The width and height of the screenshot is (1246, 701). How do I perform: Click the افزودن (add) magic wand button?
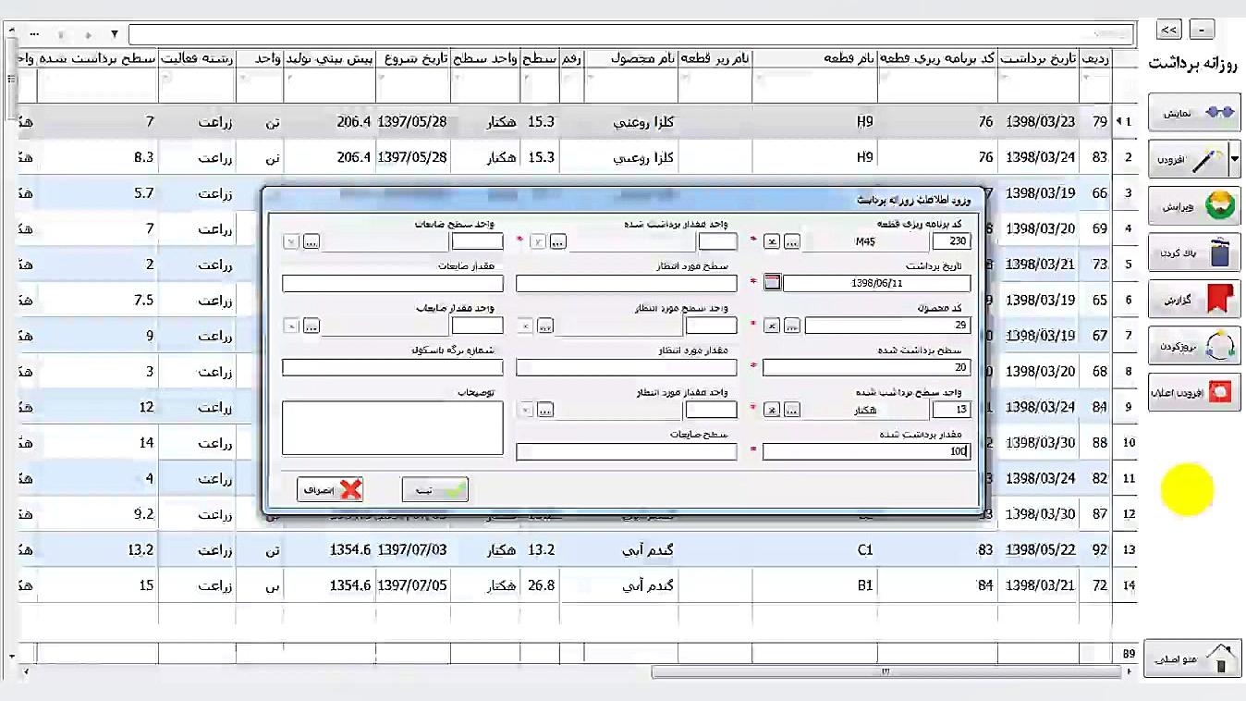[x=1188, y=159]
